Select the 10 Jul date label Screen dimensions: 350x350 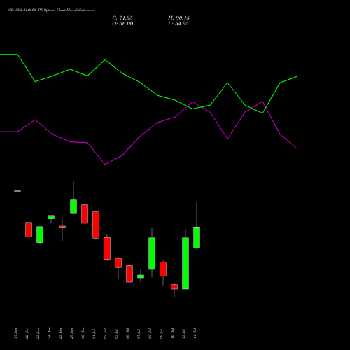[x=172, y=333]
